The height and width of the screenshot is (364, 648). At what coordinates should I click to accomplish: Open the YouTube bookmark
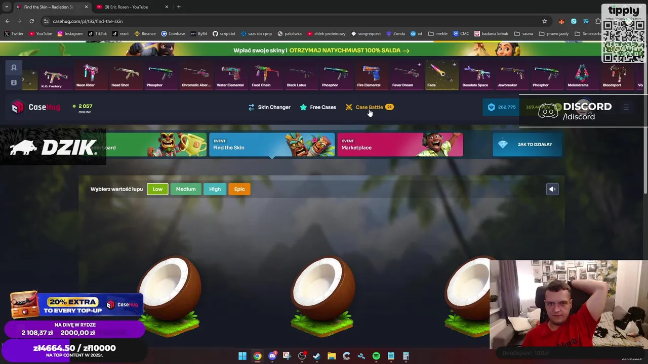(x=40, y=34)
